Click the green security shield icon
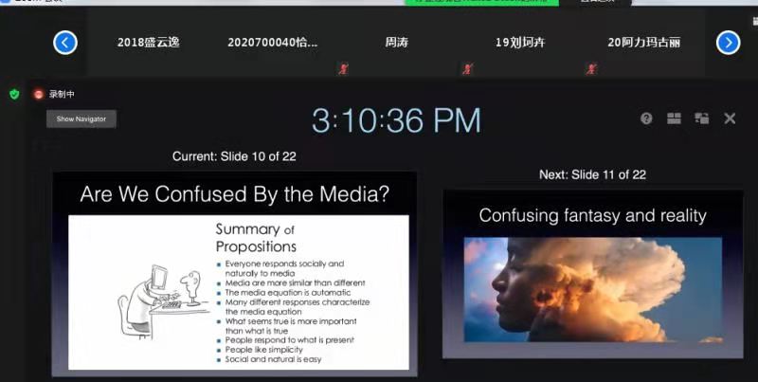The image size is (758, 382). pyautogui.click(x=14, y=94)
